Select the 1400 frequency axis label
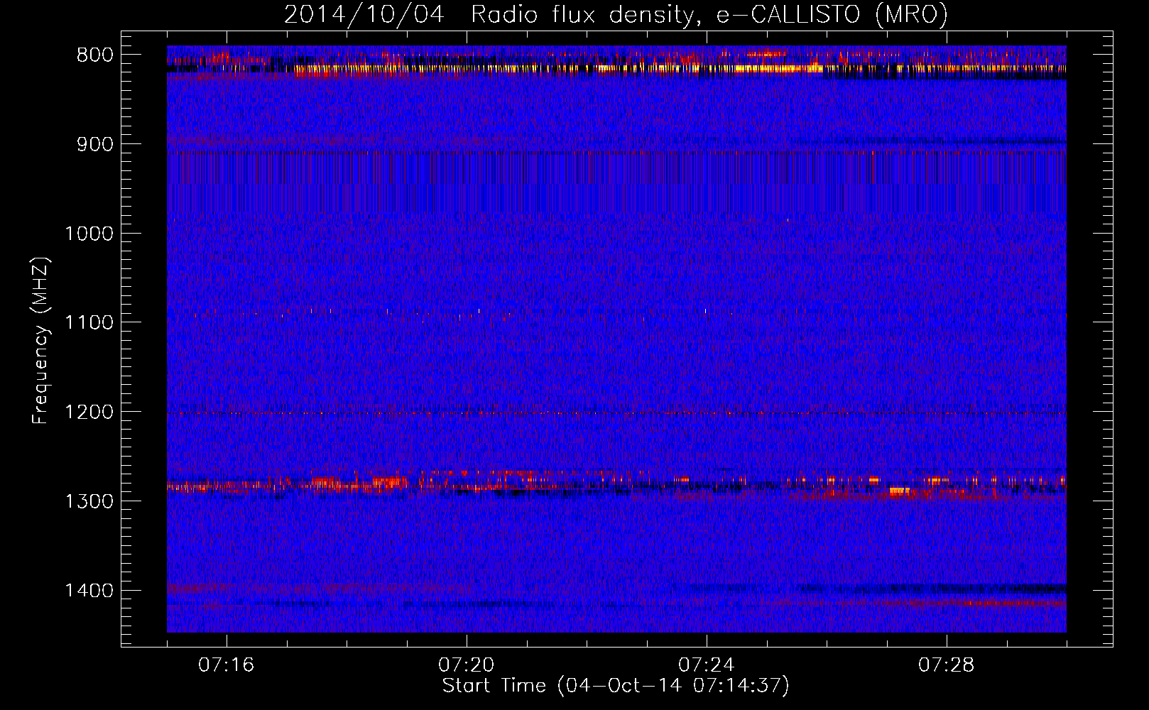 click(89, 591)
